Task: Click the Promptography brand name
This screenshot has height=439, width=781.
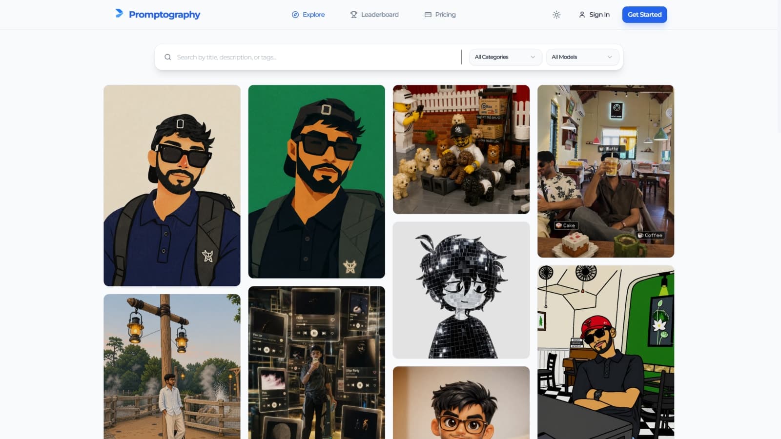Action: click(x=164, y=15)
